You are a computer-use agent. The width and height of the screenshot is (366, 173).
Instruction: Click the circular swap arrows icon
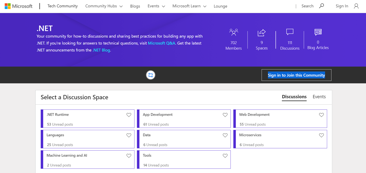tap(151, 75)
